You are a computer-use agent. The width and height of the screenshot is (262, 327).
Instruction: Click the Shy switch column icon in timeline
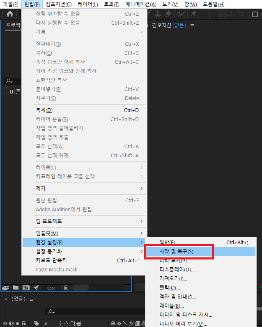click(113, 323)
